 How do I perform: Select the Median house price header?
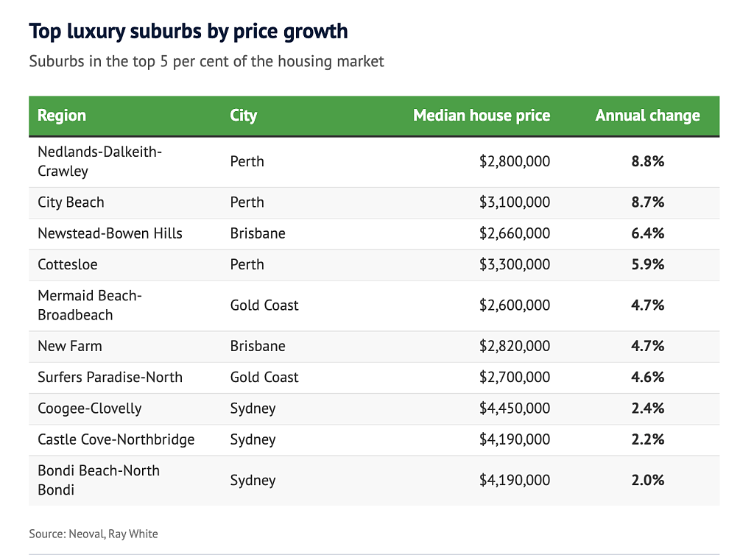tap(482, 116)
